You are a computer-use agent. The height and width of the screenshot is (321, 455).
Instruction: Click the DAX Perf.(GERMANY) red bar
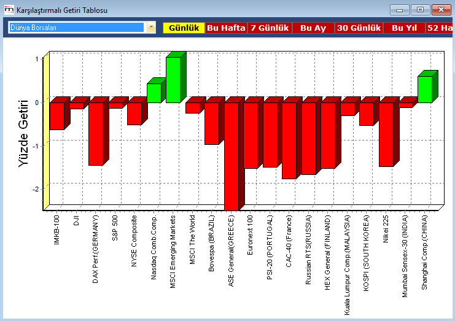(96, 134)
